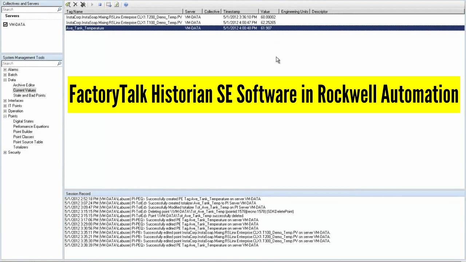Sort by Tag Name column header
The image size is (466, 262).
pyautogui.click(x=124, y=12)
